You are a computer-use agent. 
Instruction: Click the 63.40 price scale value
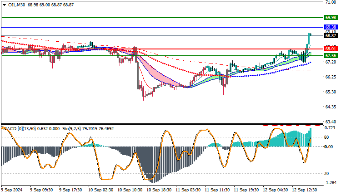pos(331,122)
